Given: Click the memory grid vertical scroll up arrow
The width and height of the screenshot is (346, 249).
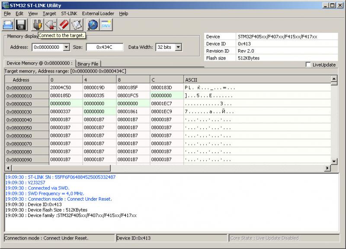Looking at the screenshot, I should 334,79.
